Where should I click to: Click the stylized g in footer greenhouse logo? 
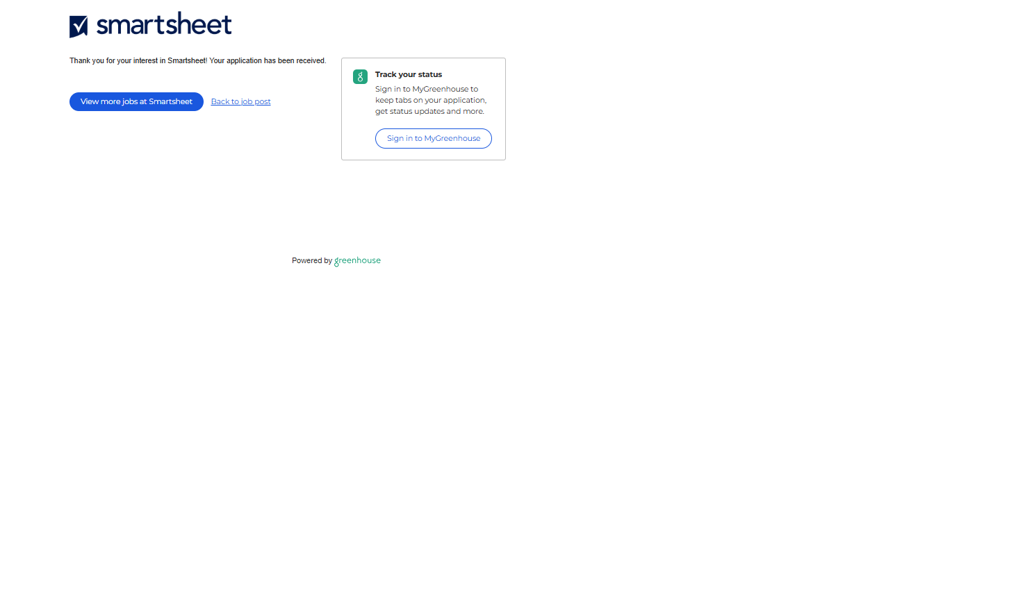337,262
